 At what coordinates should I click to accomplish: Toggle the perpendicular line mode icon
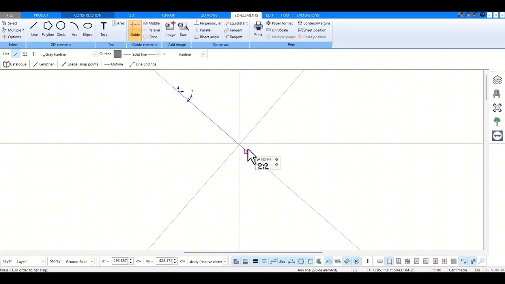tap(25, 54)
